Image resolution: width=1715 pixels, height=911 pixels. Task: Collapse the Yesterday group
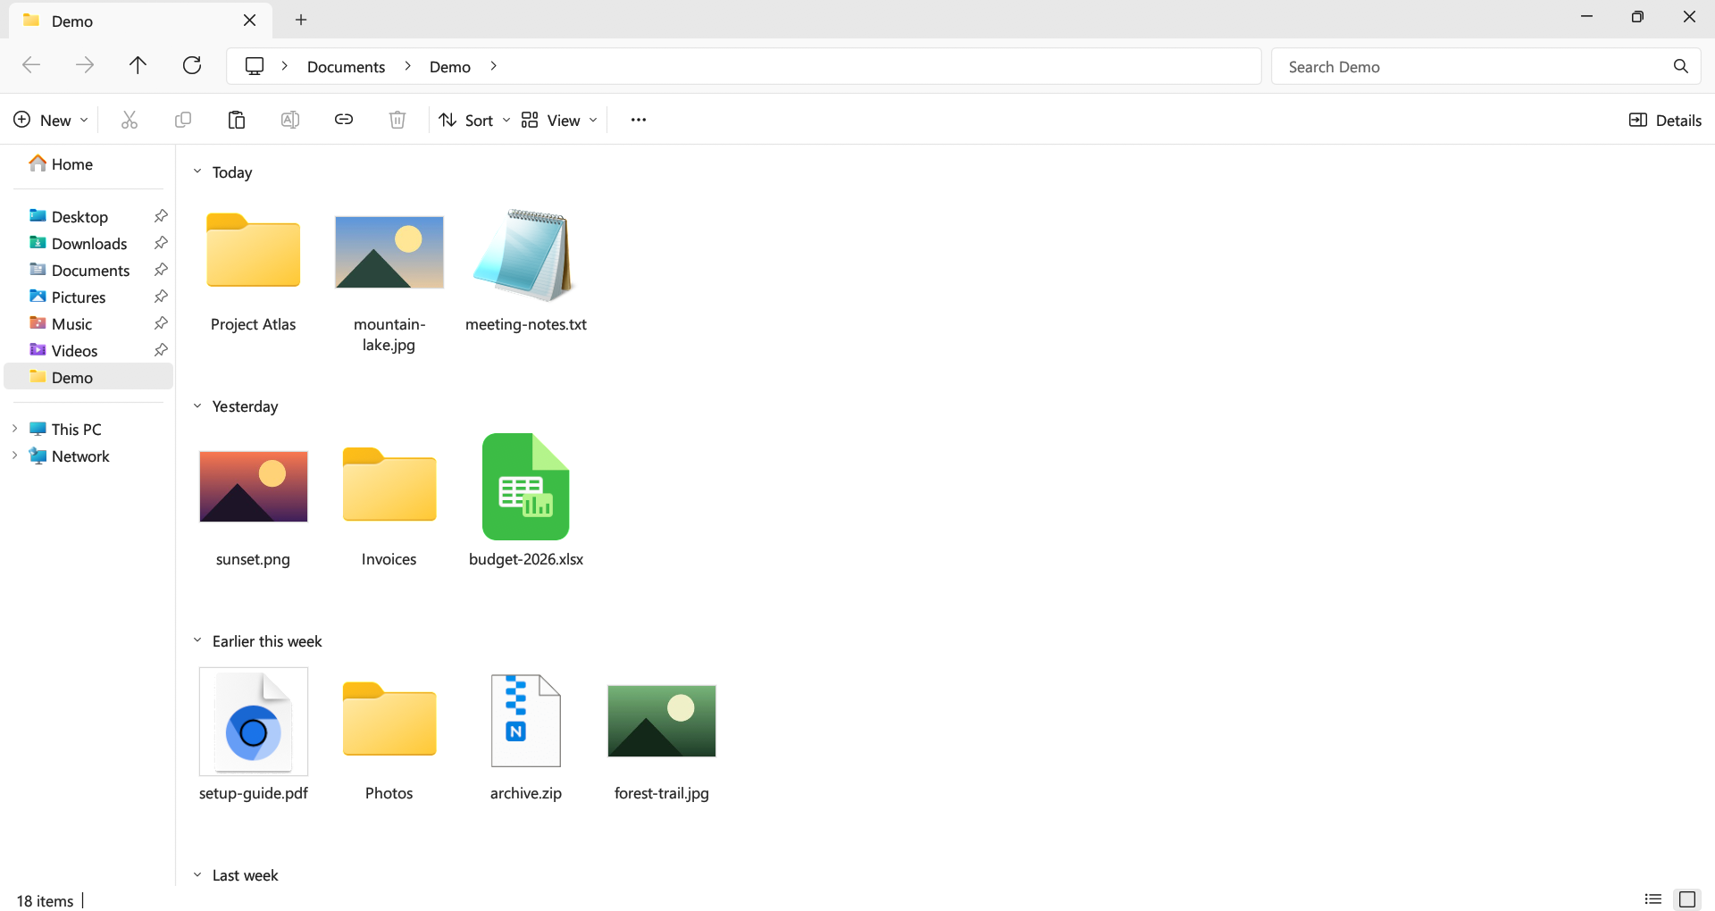[x=197, y=406]
